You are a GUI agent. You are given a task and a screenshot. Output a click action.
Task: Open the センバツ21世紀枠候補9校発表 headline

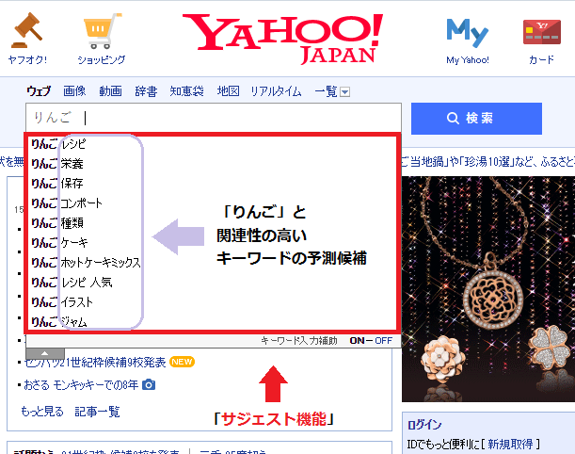click(x=95, y=363)
